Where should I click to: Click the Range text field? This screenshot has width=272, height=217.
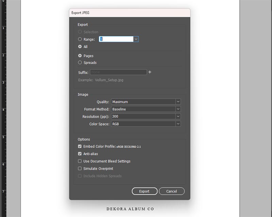click(116, 39)
